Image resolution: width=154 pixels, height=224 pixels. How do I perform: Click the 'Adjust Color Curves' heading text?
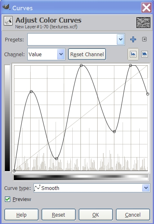pos(49,20)
